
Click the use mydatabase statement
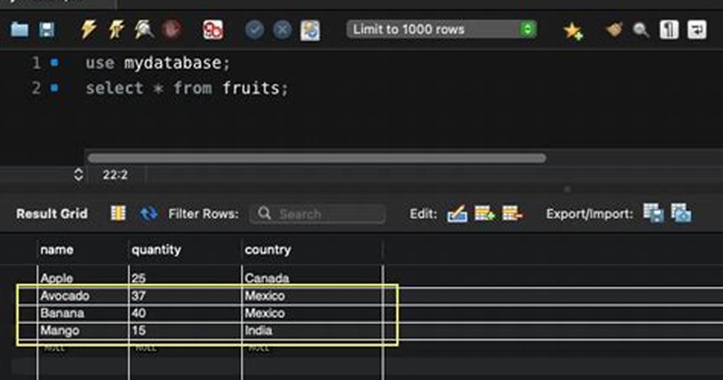[x=157, y=63]
